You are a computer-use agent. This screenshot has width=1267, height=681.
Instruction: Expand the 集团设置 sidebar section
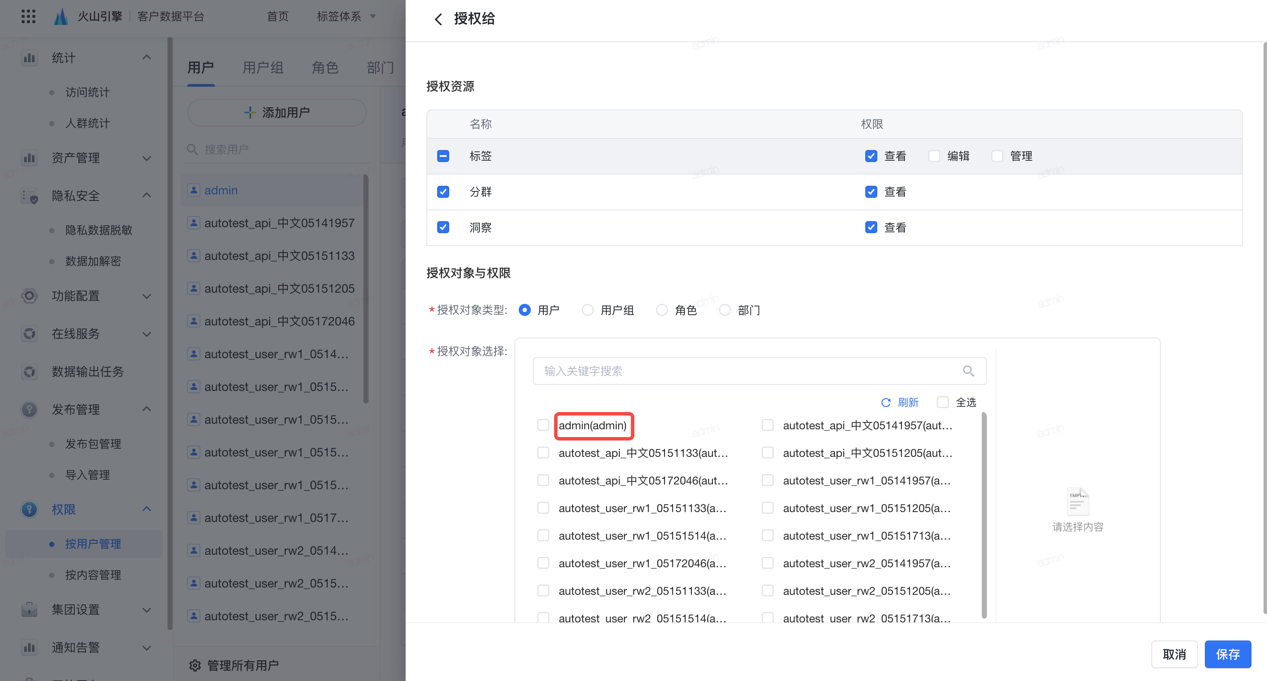[147, 610]
